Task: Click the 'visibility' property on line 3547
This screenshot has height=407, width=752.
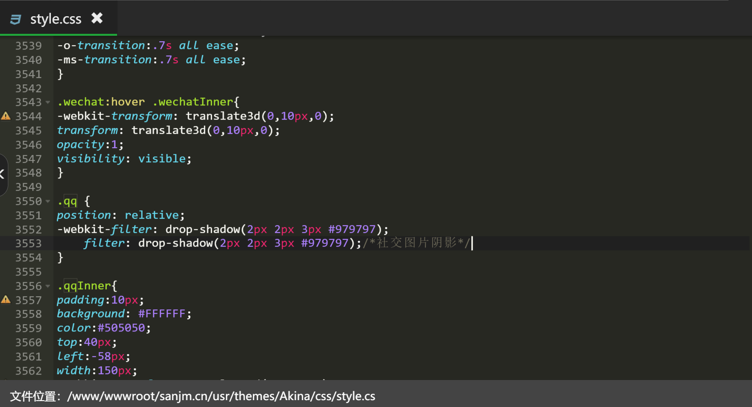Action: pos(91,159)
